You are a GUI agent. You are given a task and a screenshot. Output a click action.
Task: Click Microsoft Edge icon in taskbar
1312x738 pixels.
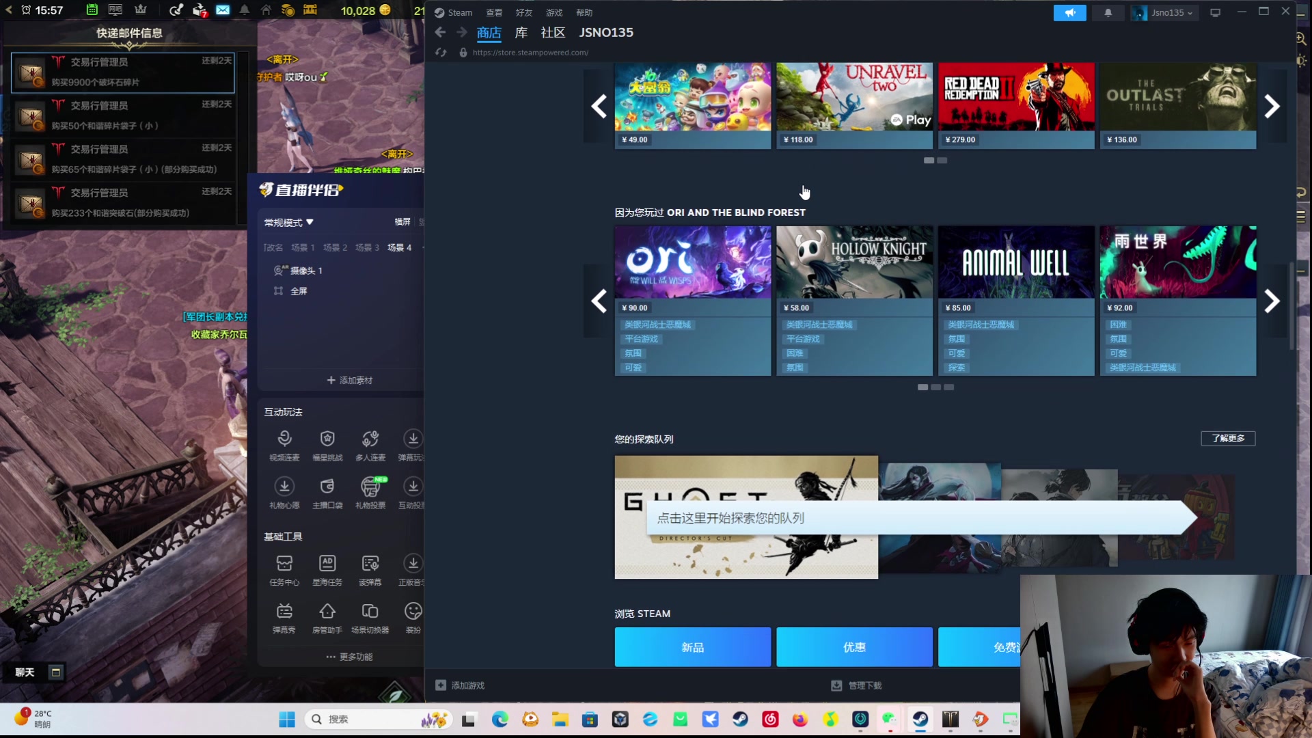coord(500,719)
